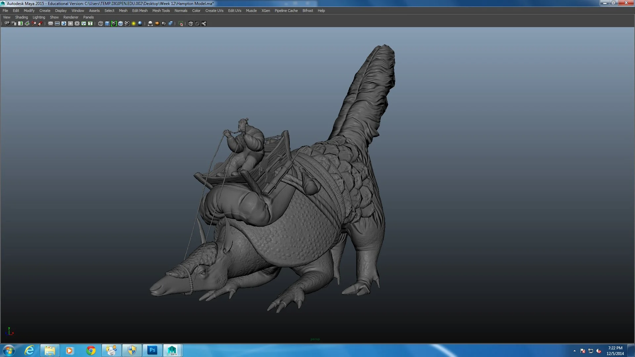The height and width of the screenshot is (357, 635).
Task: Toggle Textured checker-sphere display
Action: (x=127, y=23)
